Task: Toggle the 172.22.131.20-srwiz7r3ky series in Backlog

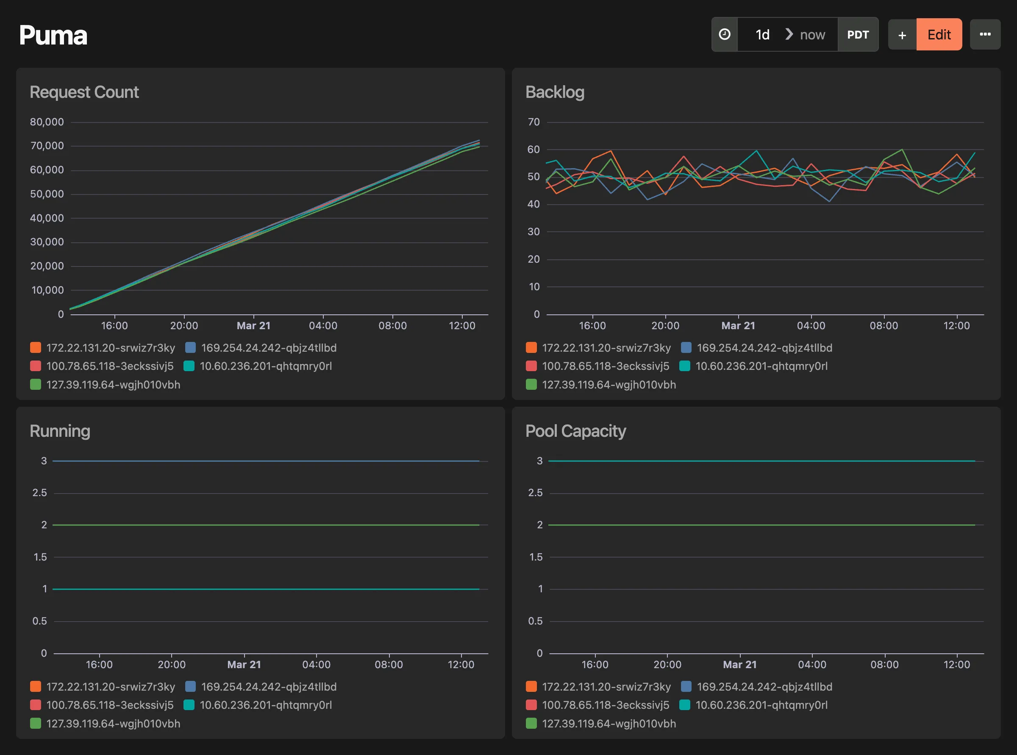Action: pyautogui.click(x=606, y=348)
